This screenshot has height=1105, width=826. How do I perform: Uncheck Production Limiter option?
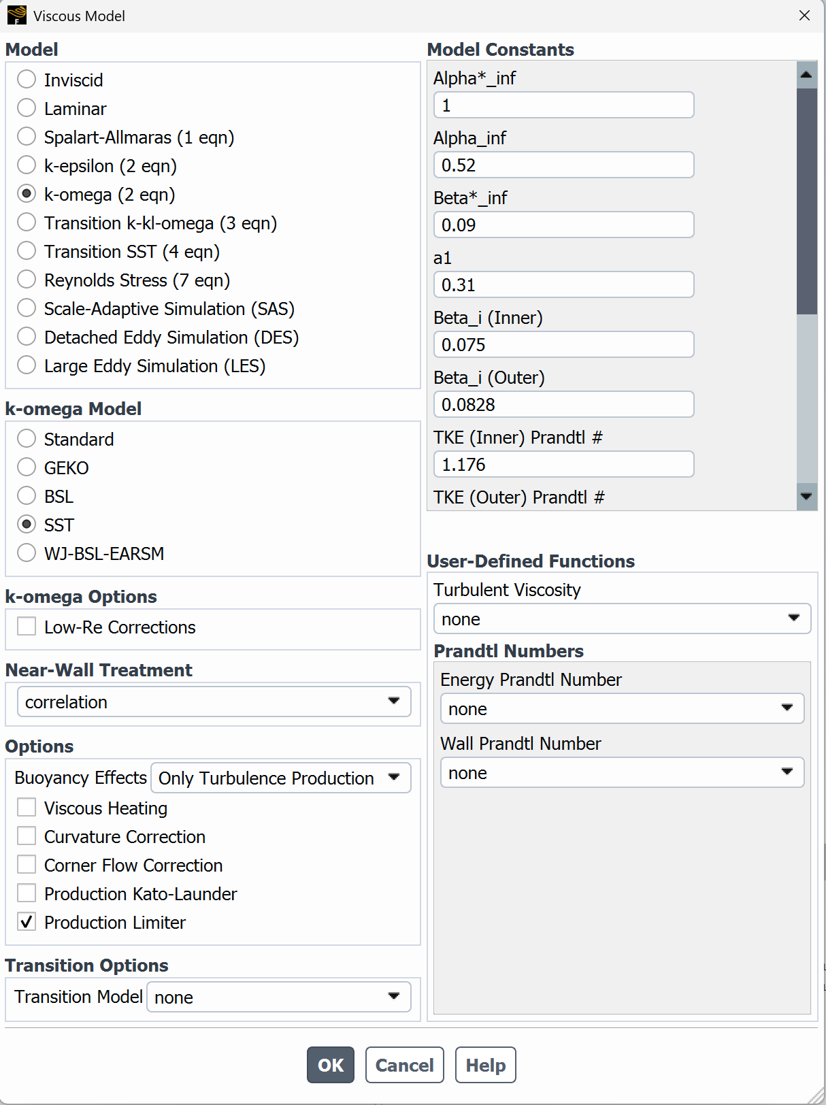(27, 922)
